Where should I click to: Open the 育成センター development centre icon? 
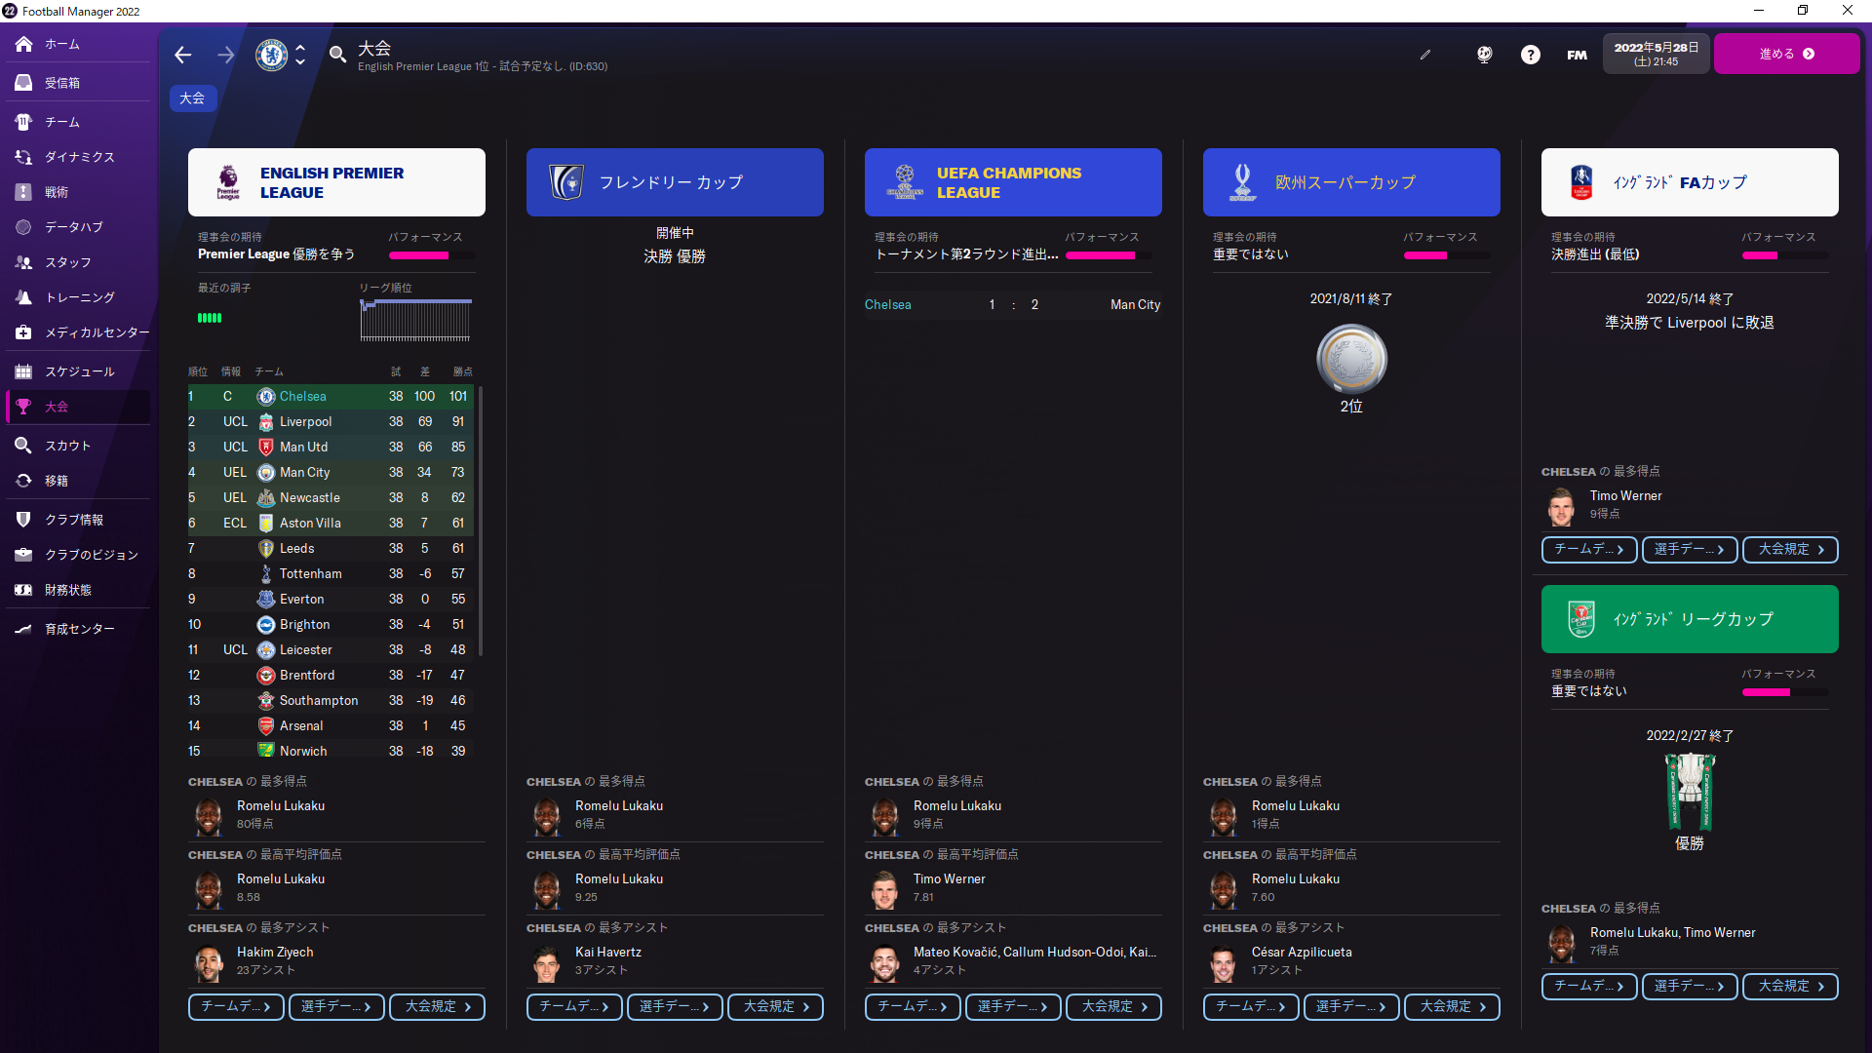coord(23,629)
